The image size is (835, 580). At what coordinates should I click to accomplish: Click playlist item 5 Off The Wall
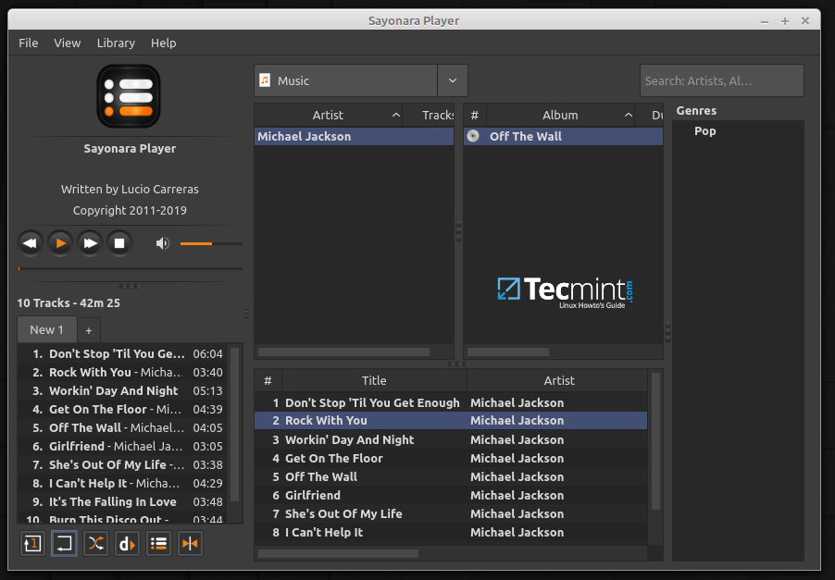click(x=122, y=427)
